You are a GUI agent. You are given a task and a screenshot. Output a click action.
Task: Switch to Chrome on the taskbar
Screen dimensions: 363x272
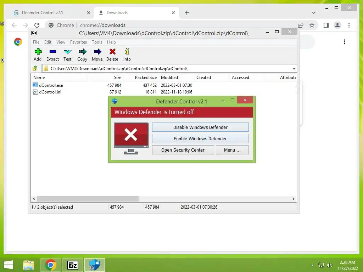pos(51,265)
